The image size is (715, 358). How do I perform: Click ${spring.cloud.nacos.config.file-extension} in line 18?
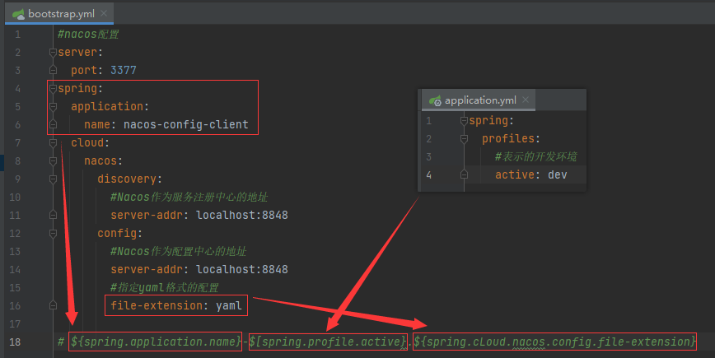point(554,342)
